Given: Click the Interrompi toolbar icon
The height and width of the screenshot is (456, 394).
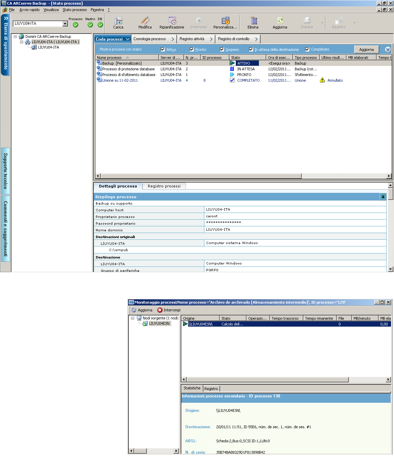Looking at the screenshot, I should [x=199, y=21].
